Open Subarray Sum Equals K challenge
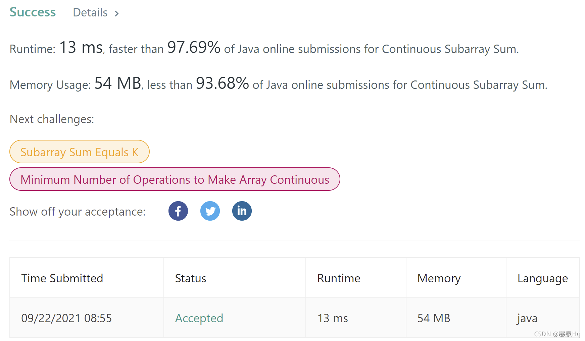Viewport: 585px width, 341px height. coord(79,152)
